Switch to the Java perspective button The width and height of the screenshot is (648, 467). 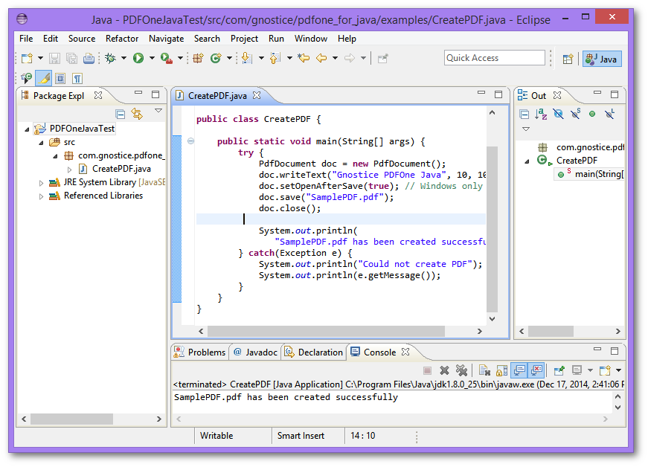602,59
